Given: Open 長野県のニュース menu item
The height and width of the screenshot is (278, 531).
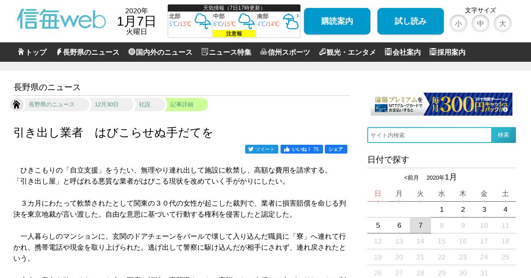Looking at the screenshot, I should tap(88, 52).
